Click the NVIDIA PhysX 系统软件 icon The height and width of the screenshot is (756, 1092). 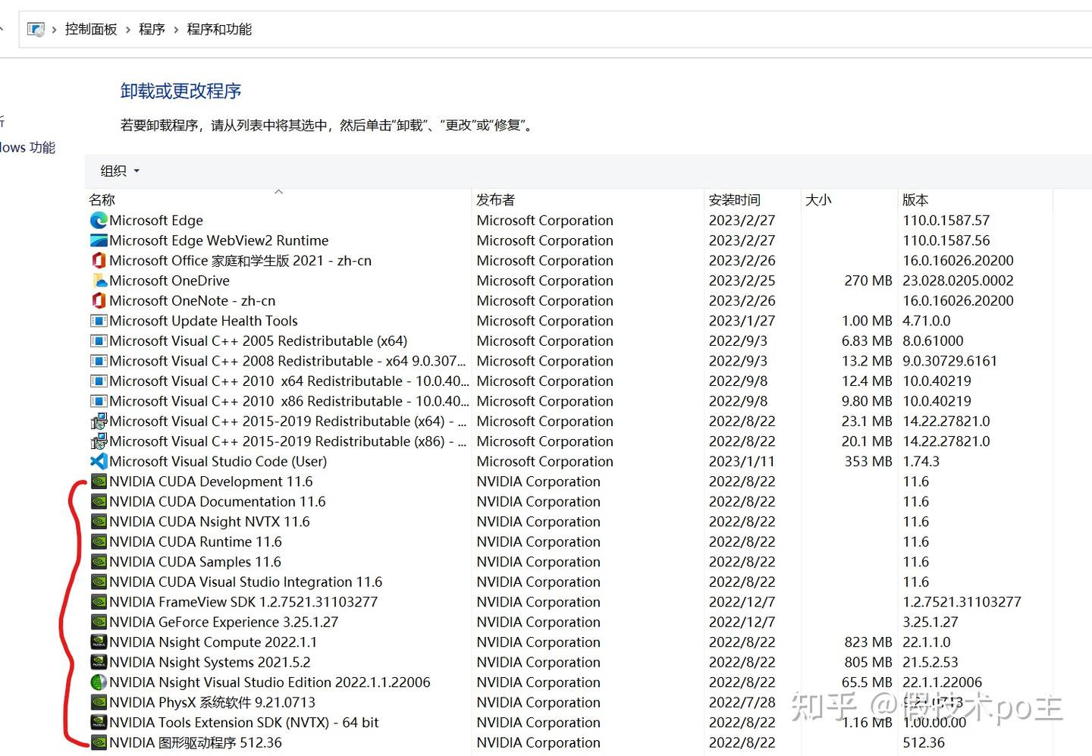pyautogui.click(x=99, y=703)
